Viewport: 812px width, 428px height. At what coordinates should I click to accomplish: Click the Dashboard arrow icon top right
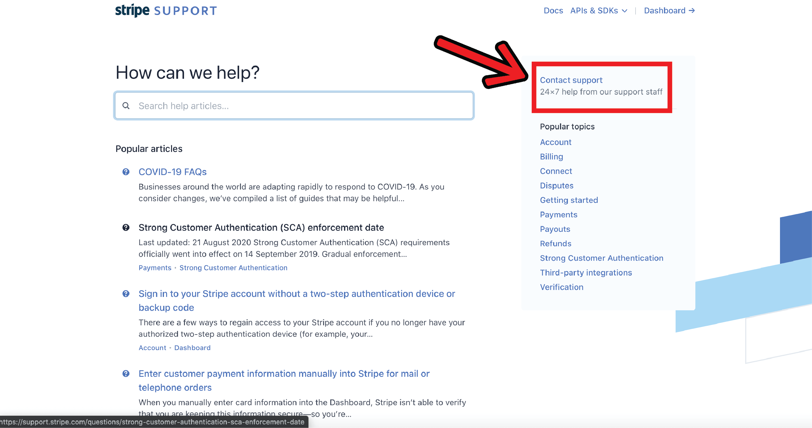tap(693, 10)
